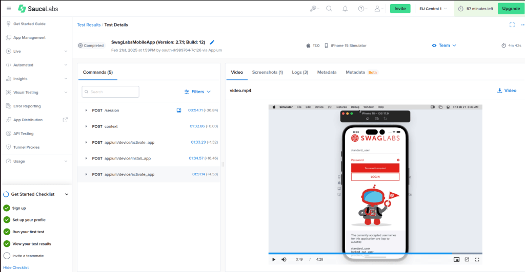Toggle the Run your first test item
This screenshot has height=272, width=525.
pyautogui.click(x=7, y=232)
